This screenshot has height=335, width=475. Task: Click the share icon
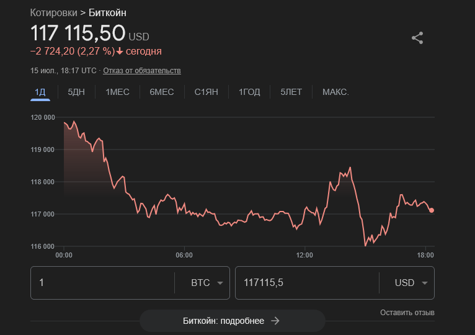417,38
